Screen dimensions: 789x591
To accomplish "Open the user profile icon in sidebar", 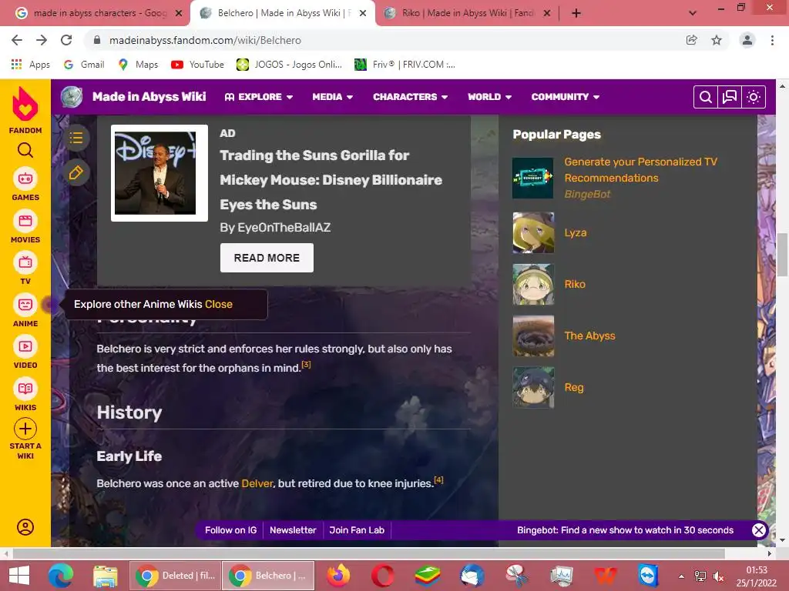I will pyautogui.click(x=25, y=526).
